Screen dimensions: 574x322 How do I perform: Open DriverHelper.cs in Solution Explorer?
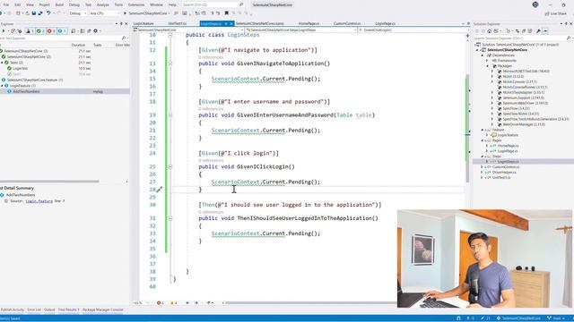(504, 173)
